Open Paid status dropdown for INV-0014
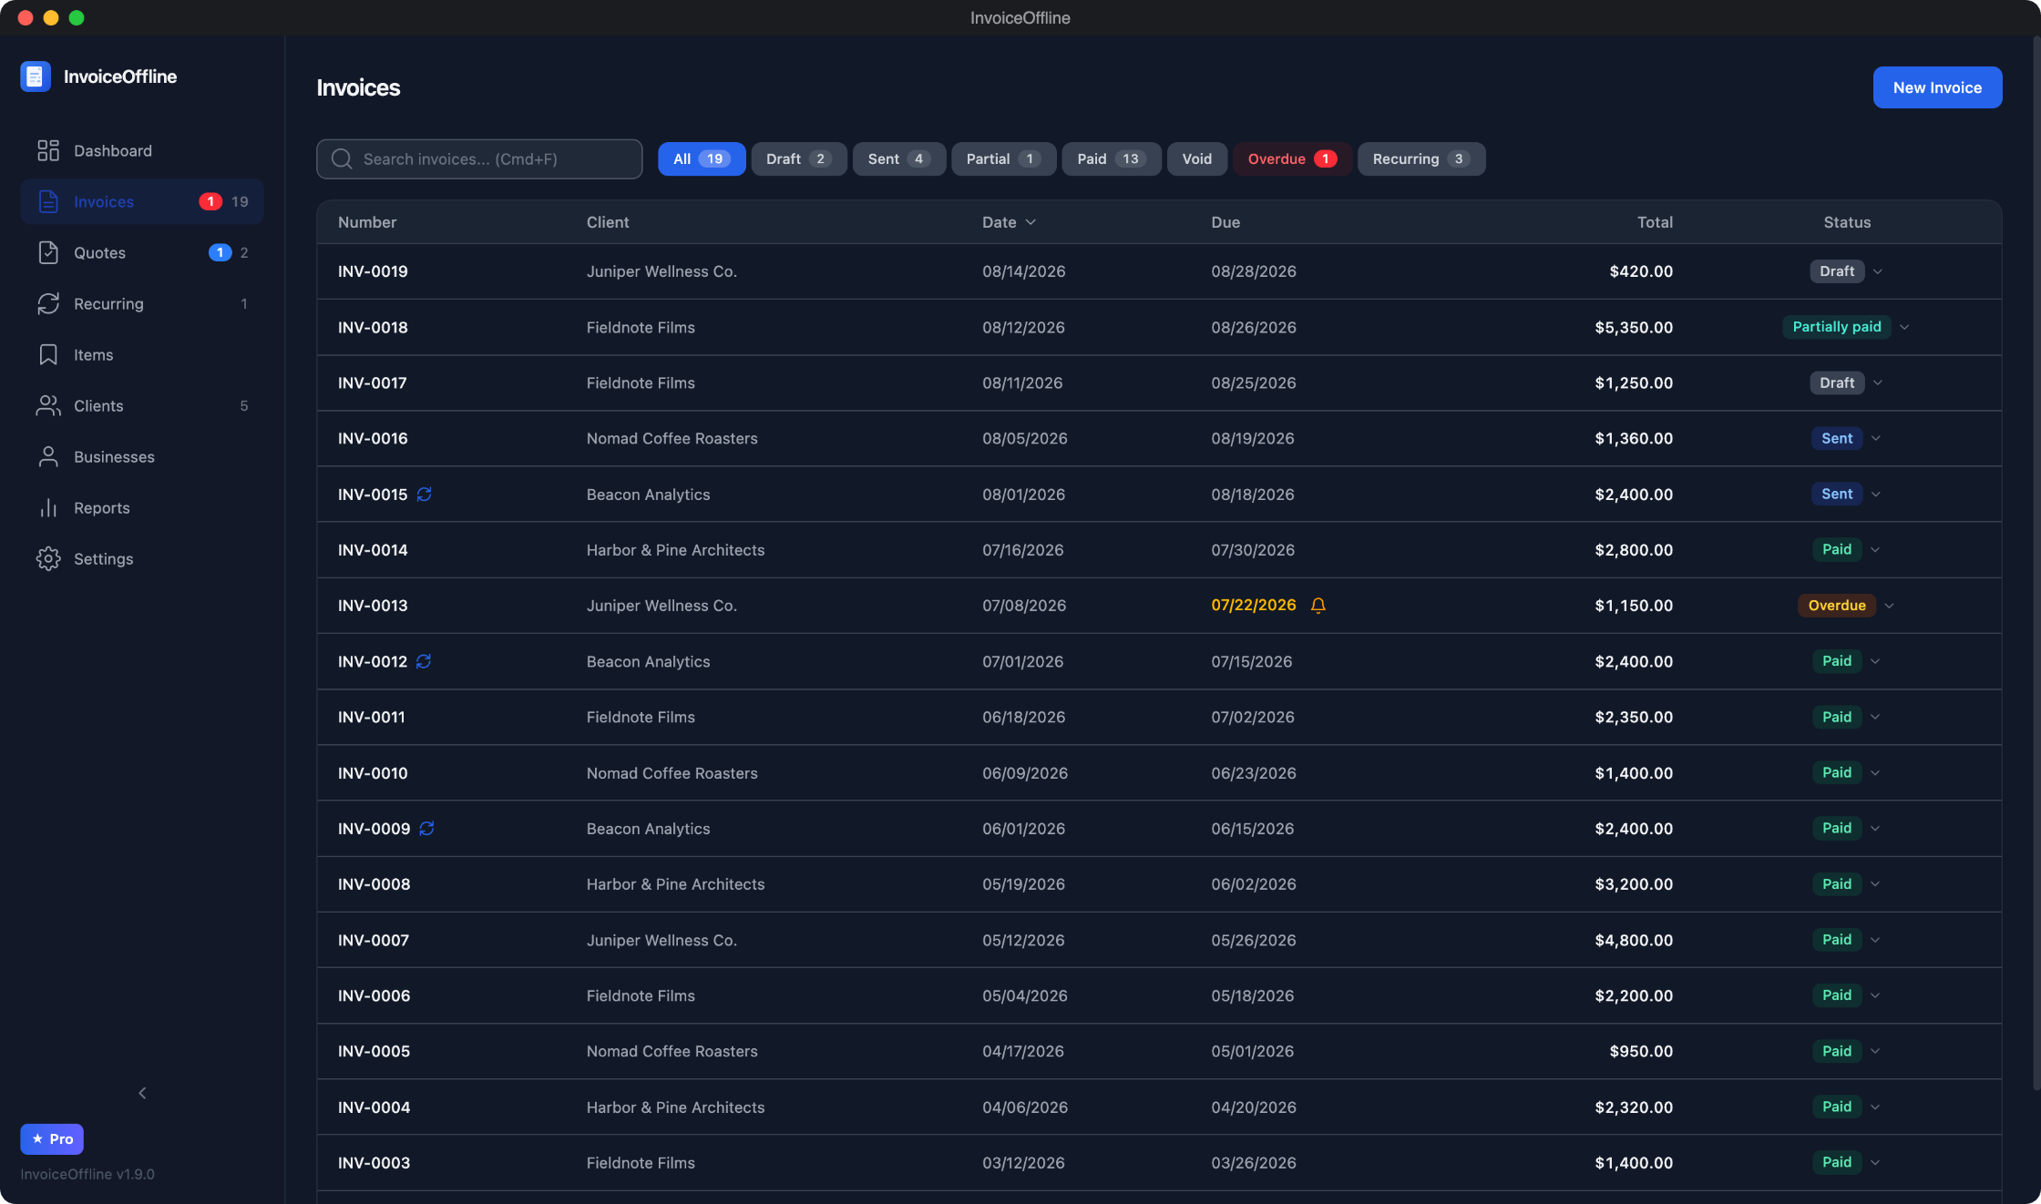The width and height of the screenshot is (2041, 1204). (x=1875, y=549)
